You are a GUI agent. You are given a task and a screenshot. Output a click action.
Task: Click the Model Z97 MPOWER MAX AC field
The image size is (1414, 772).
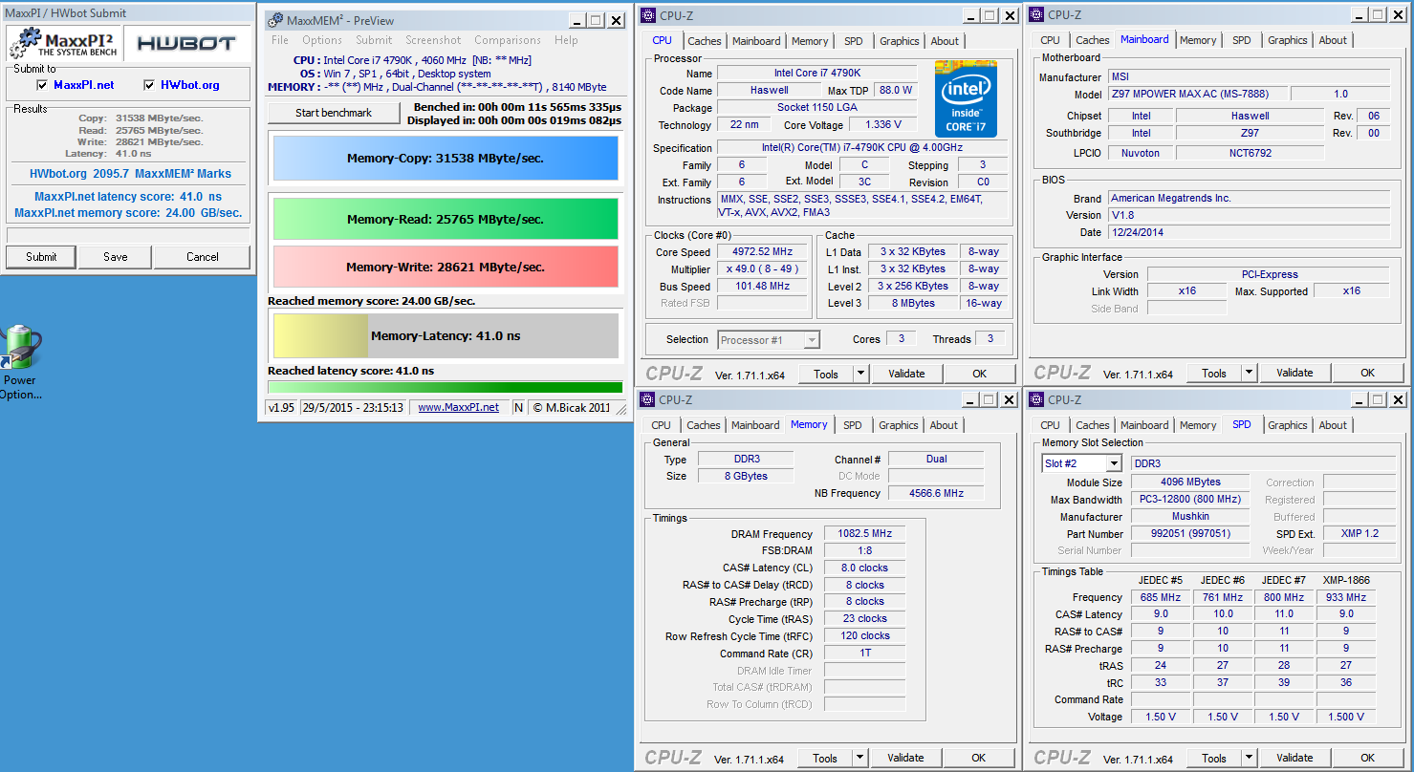tap(1199, 94)
